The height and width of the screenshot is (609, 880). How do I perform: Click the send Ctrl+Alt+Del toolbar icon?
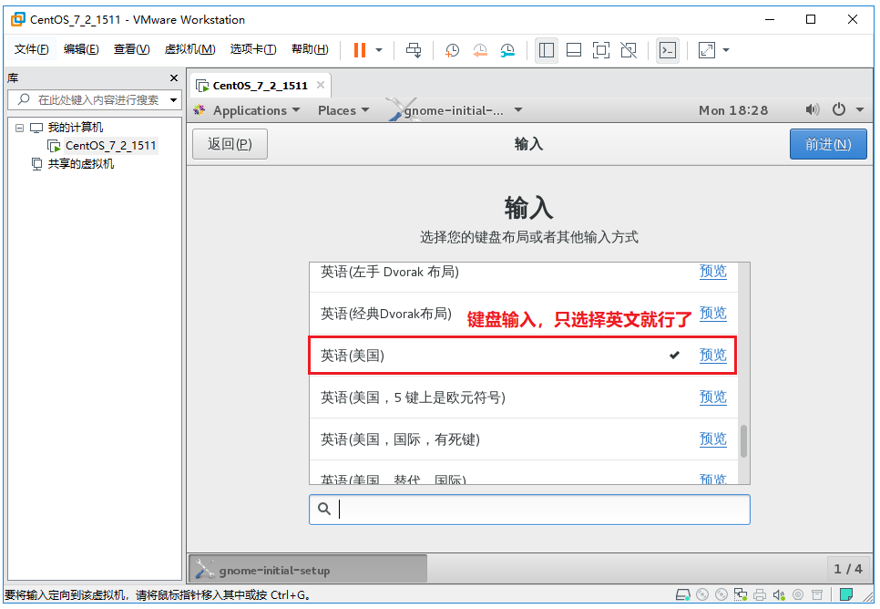point(414,50)
